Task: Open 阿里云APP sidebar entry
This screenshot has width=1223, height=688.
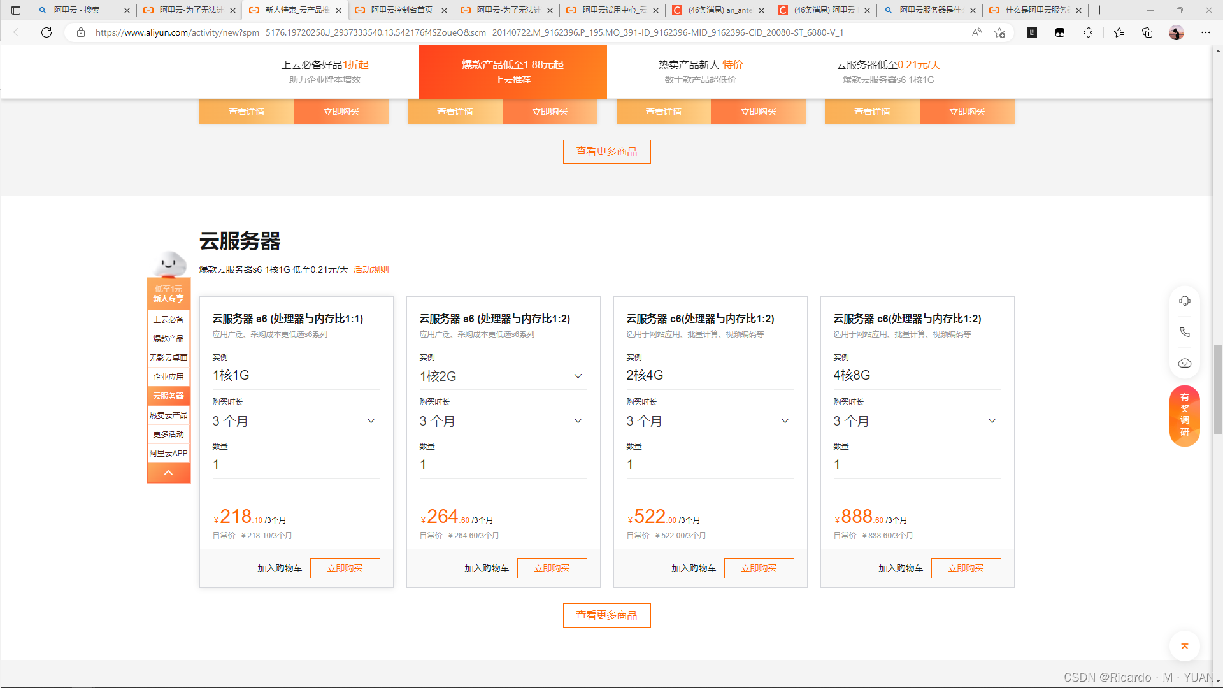Action: 168,454
